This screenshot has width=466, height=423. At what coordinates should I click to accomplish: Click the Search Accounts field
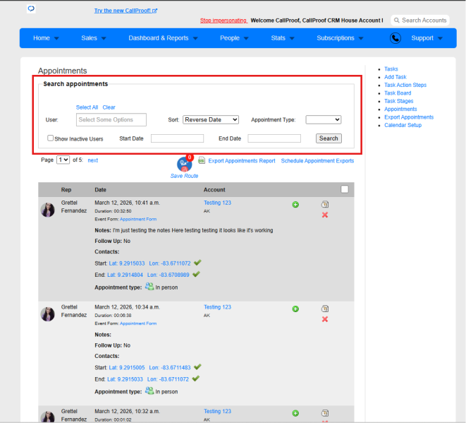tap(420, 20)
